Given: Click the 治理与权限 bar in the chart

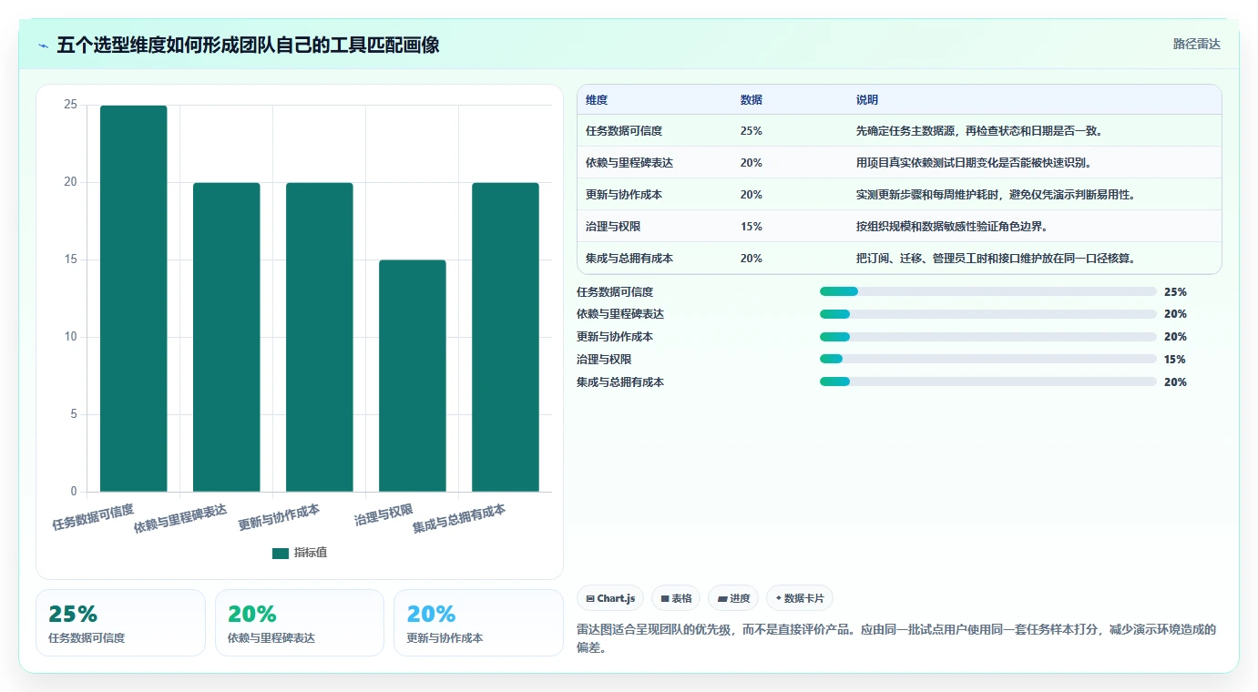Looking at the screenshot, I should [413, 376].
